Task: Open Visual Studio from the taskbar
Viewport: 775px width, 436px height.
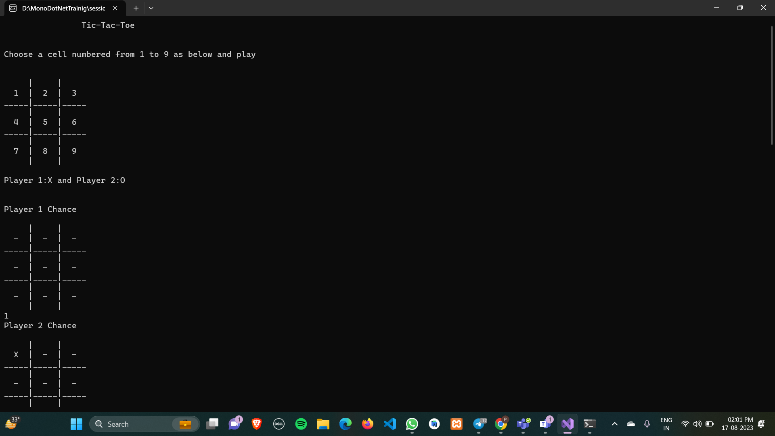Action: pos(567,424)
